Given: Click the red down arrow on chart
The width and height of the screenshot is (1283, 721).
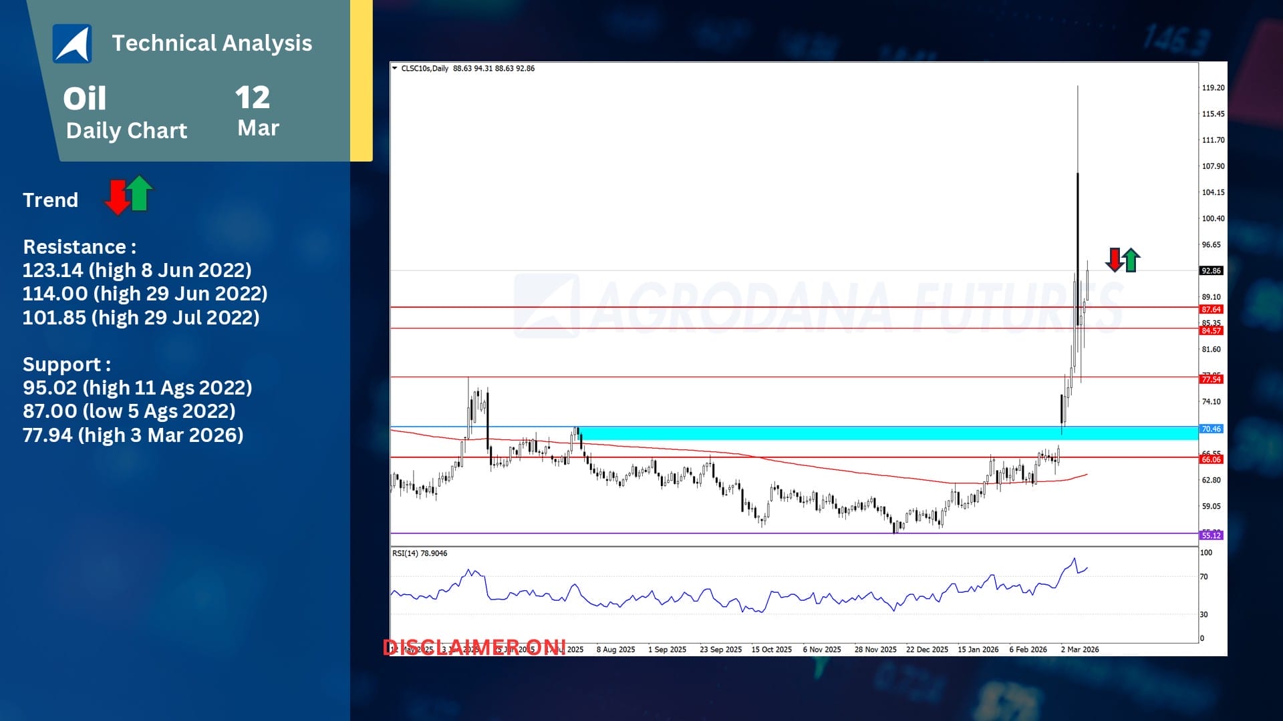Looking at the screenshot, I should pyautogui.click(x=1114, y=260).
